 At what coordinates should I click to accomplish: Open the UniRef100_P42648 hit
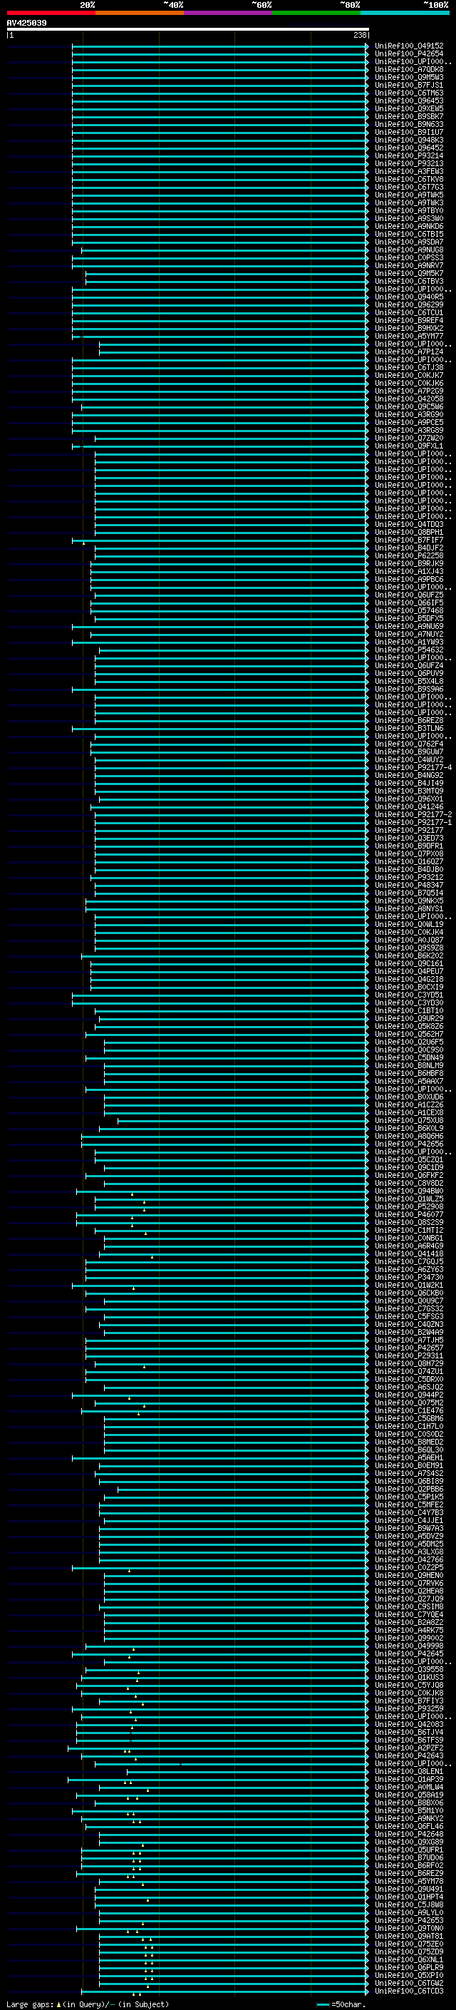(409, 1835)
